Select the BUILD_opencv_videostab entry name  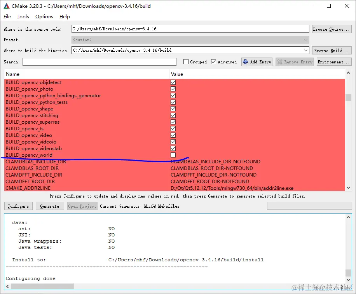pos(33,149)
